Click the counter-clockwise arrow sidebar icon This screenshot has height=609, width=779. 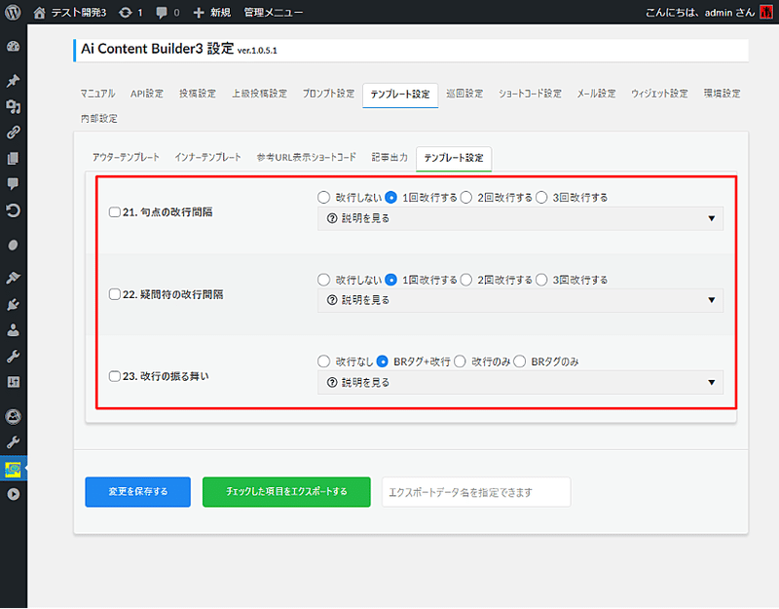[14, 210]
